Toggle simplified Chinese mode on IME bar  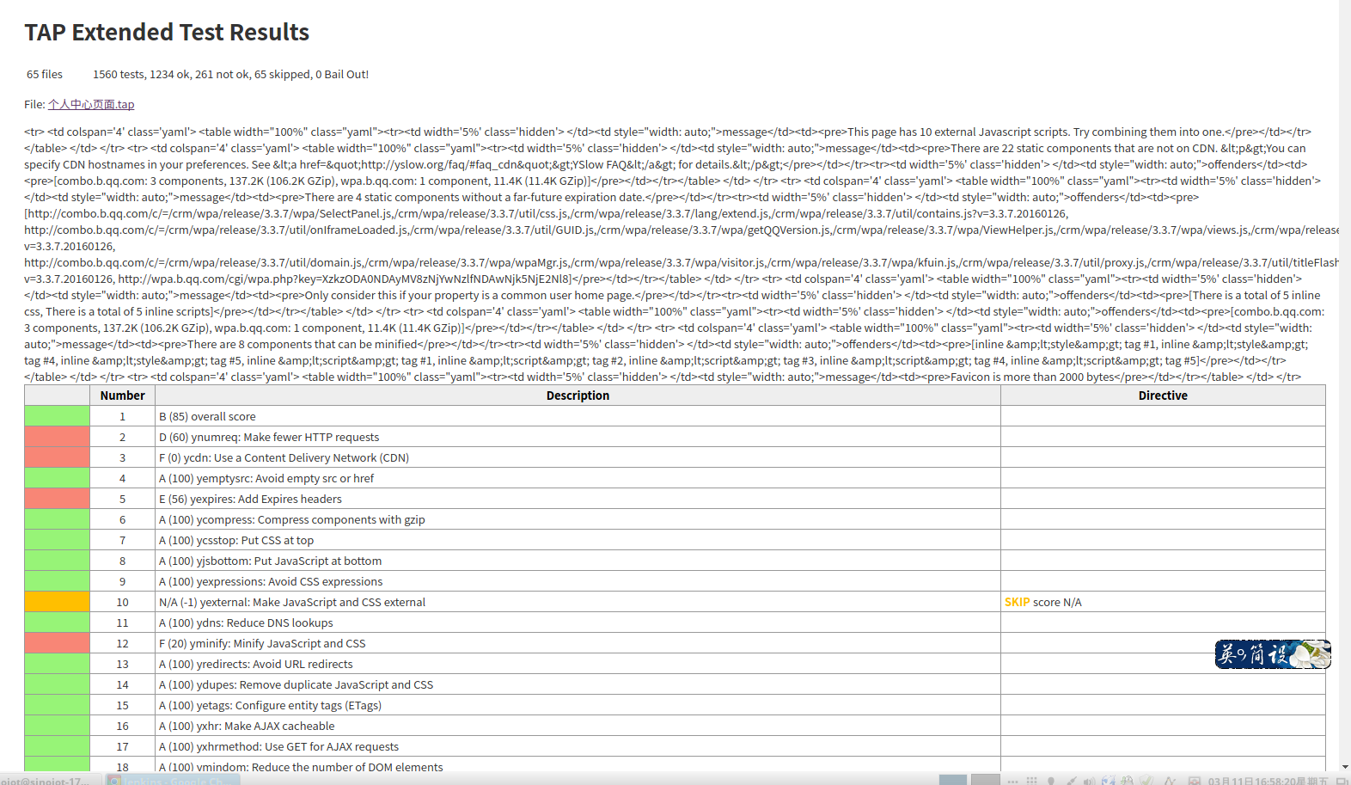pos(1257,654)
